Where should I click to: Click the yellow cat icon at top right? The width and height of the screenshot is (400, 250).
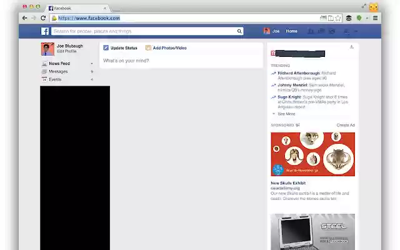(x=374, y=7)
